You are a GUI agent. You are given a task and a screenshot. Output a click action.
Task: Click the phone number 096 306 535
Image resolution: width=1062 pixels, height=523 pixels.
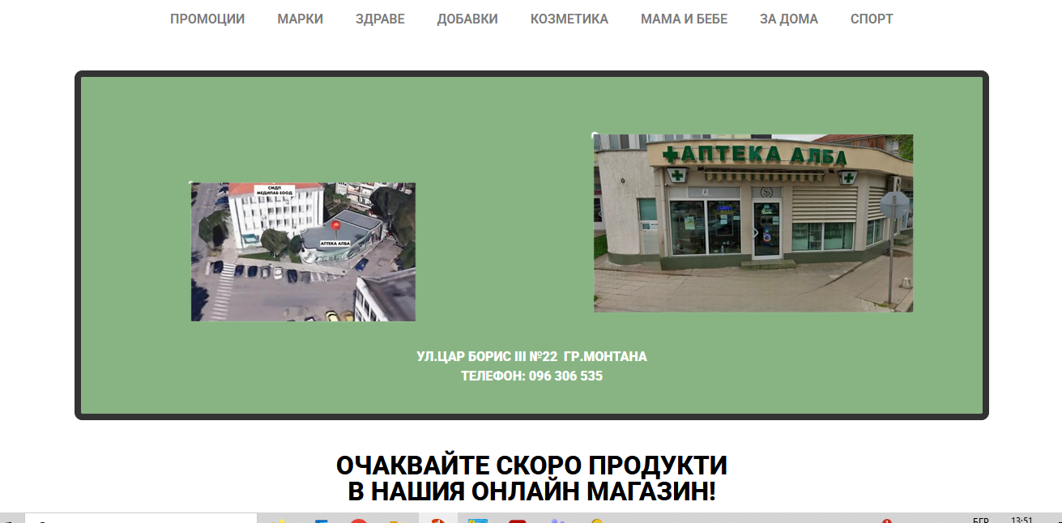[x=565, y=376]
